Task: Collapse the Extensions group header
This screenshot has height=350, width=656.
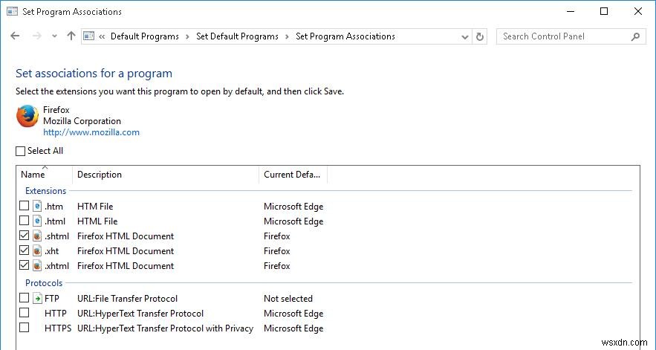Action: [45, 191]
